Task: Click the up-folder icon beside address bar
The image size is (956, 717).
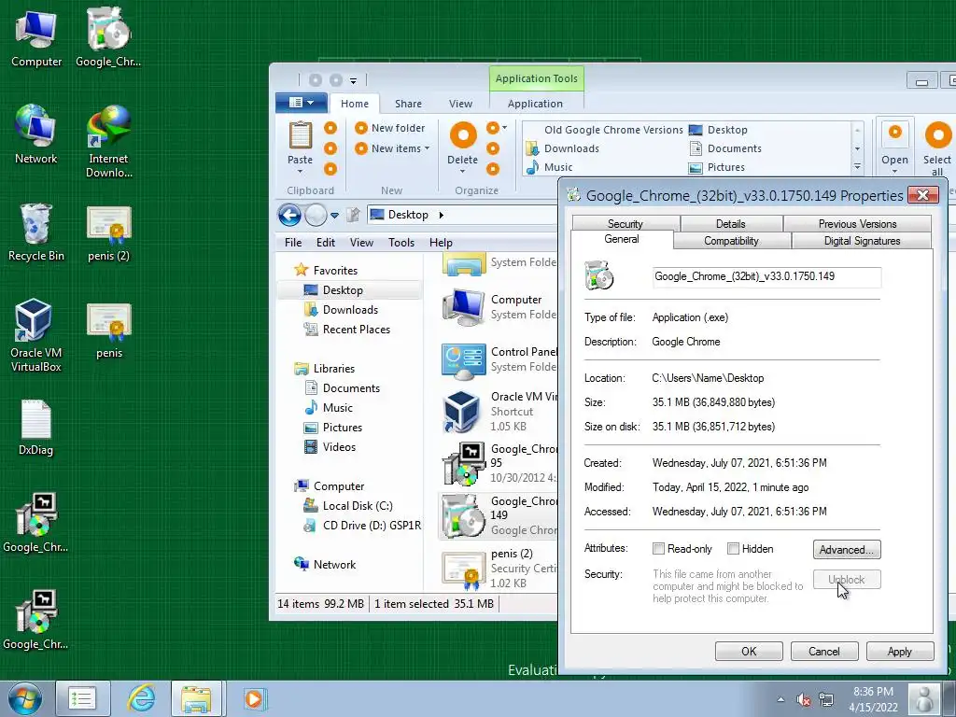Action: pos(353,215)
